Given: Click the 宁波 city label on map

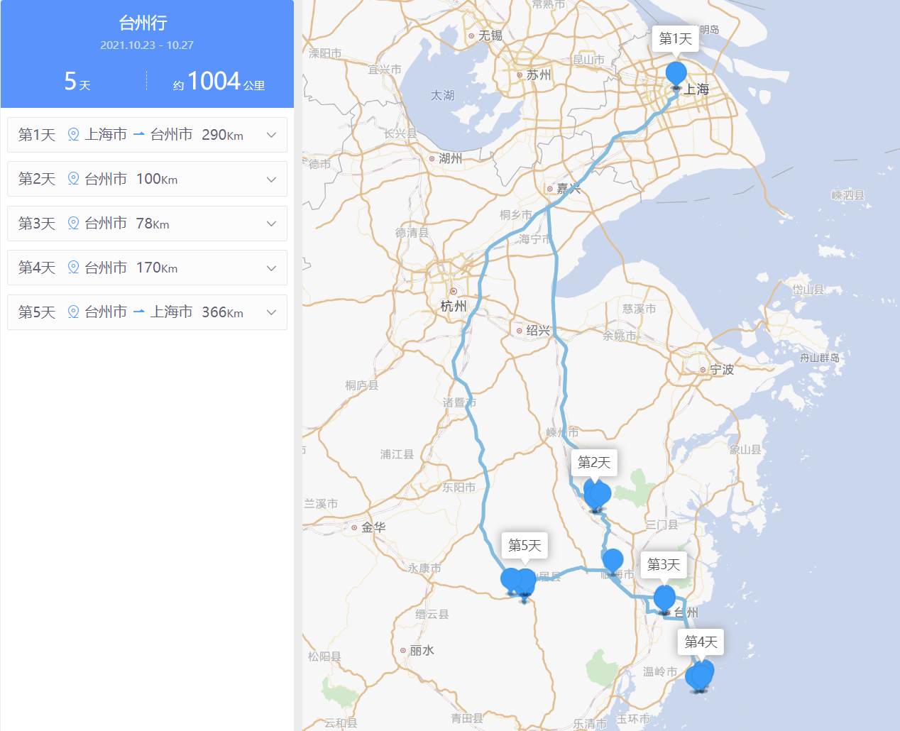Looking at the screenshot, I should (722, 370).
